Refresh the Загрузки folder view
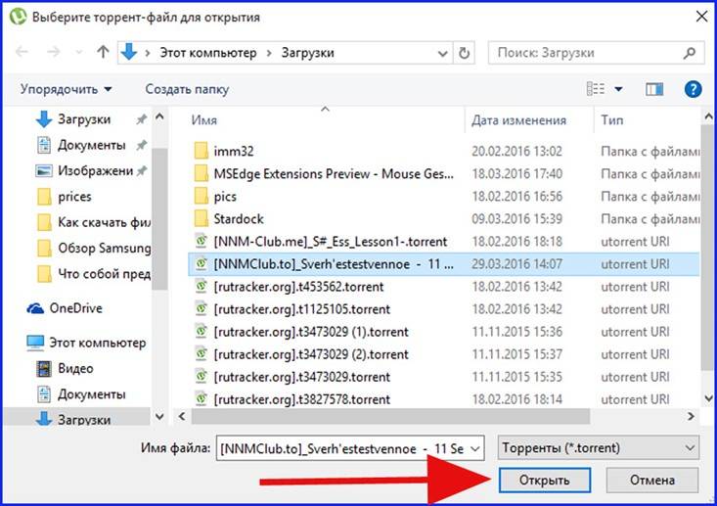Viewport: 717px width, 506px height. click(464, 53)
